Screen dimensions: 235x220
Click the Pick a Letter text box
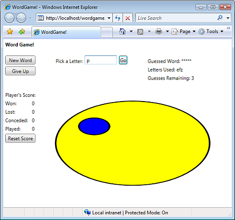(101, 60)
